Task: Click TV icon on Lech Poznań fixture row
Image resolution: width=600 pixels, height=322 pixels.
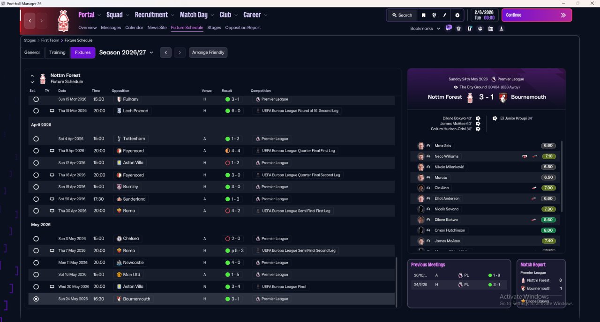Action: pyautogui.click(x=52, y=111)
